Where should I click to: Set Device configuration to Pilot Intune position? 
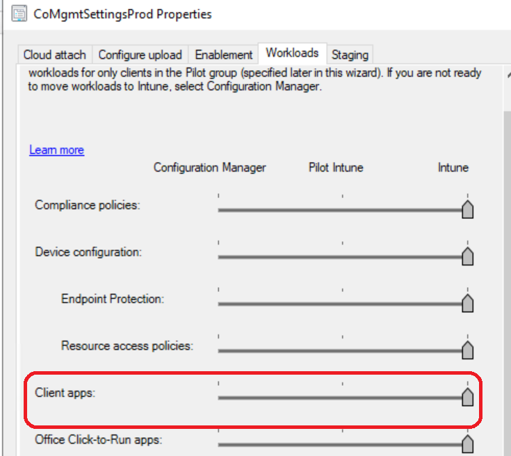tap(343, 256)
